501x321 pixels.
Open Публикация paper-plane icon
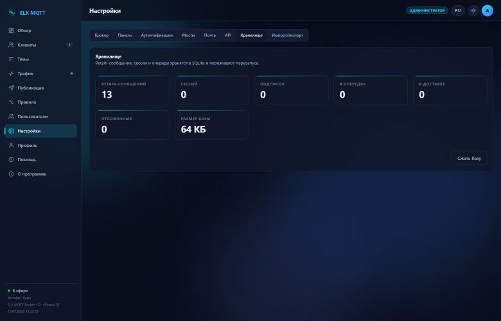coord(11,88)
